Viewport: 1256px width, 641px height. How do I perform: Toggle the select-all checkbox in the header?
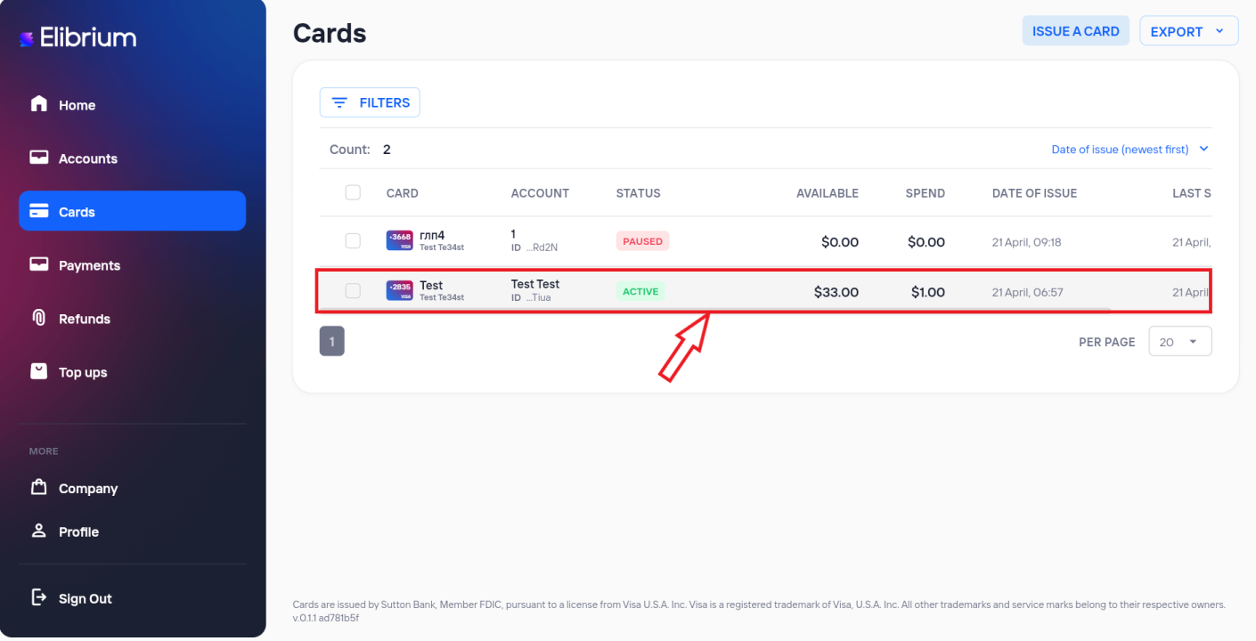(x=353, y=192)
